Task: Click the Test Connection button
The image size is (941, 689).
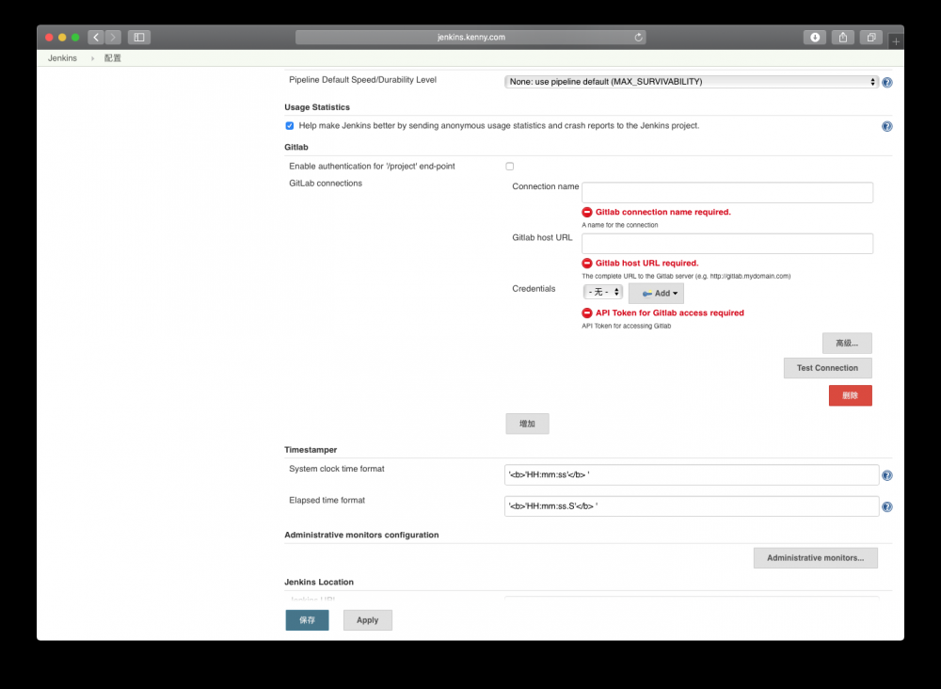Action: pyautogui.click(x=827, y=368)
